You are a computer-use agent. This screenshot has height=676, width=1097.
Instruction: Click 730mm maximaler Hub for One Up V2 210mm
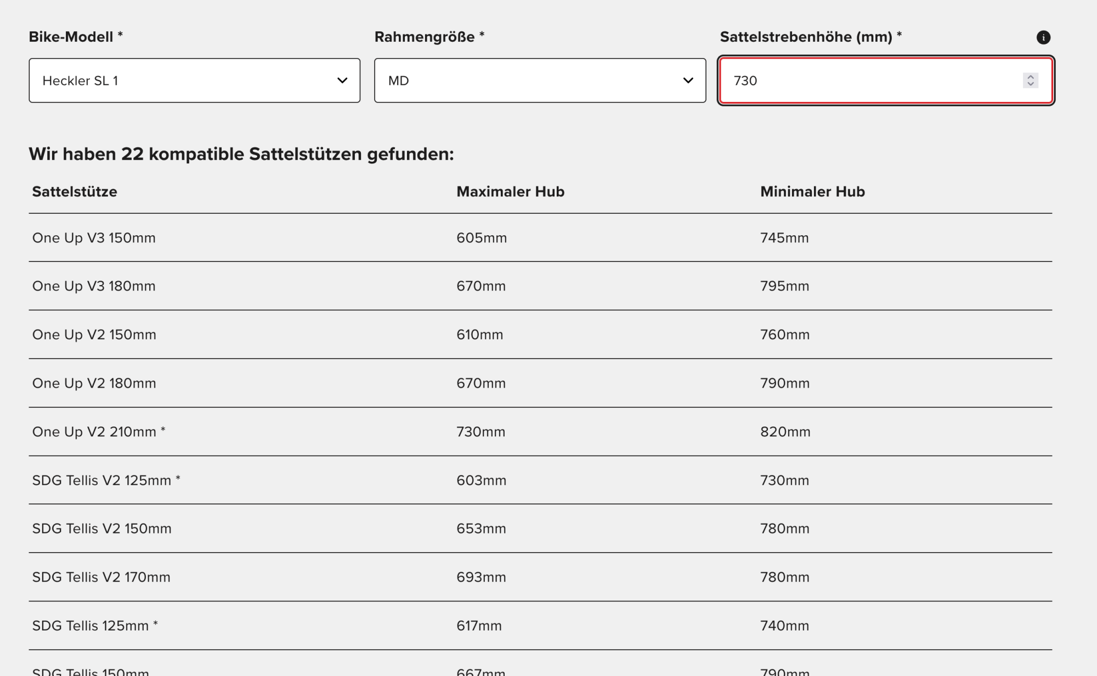[481, 431]
